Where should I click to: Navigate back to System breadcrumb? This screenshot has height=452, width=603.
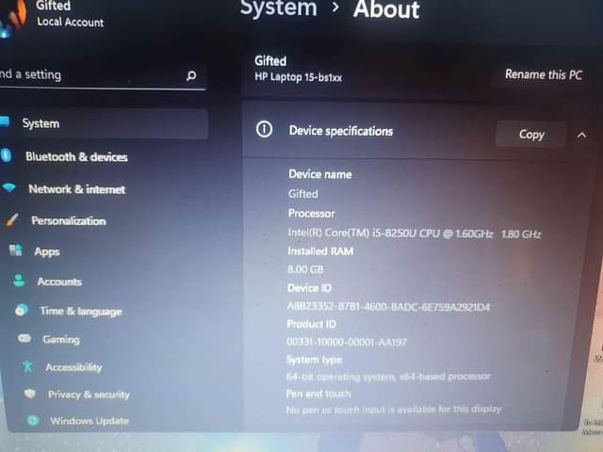(279, 9)
